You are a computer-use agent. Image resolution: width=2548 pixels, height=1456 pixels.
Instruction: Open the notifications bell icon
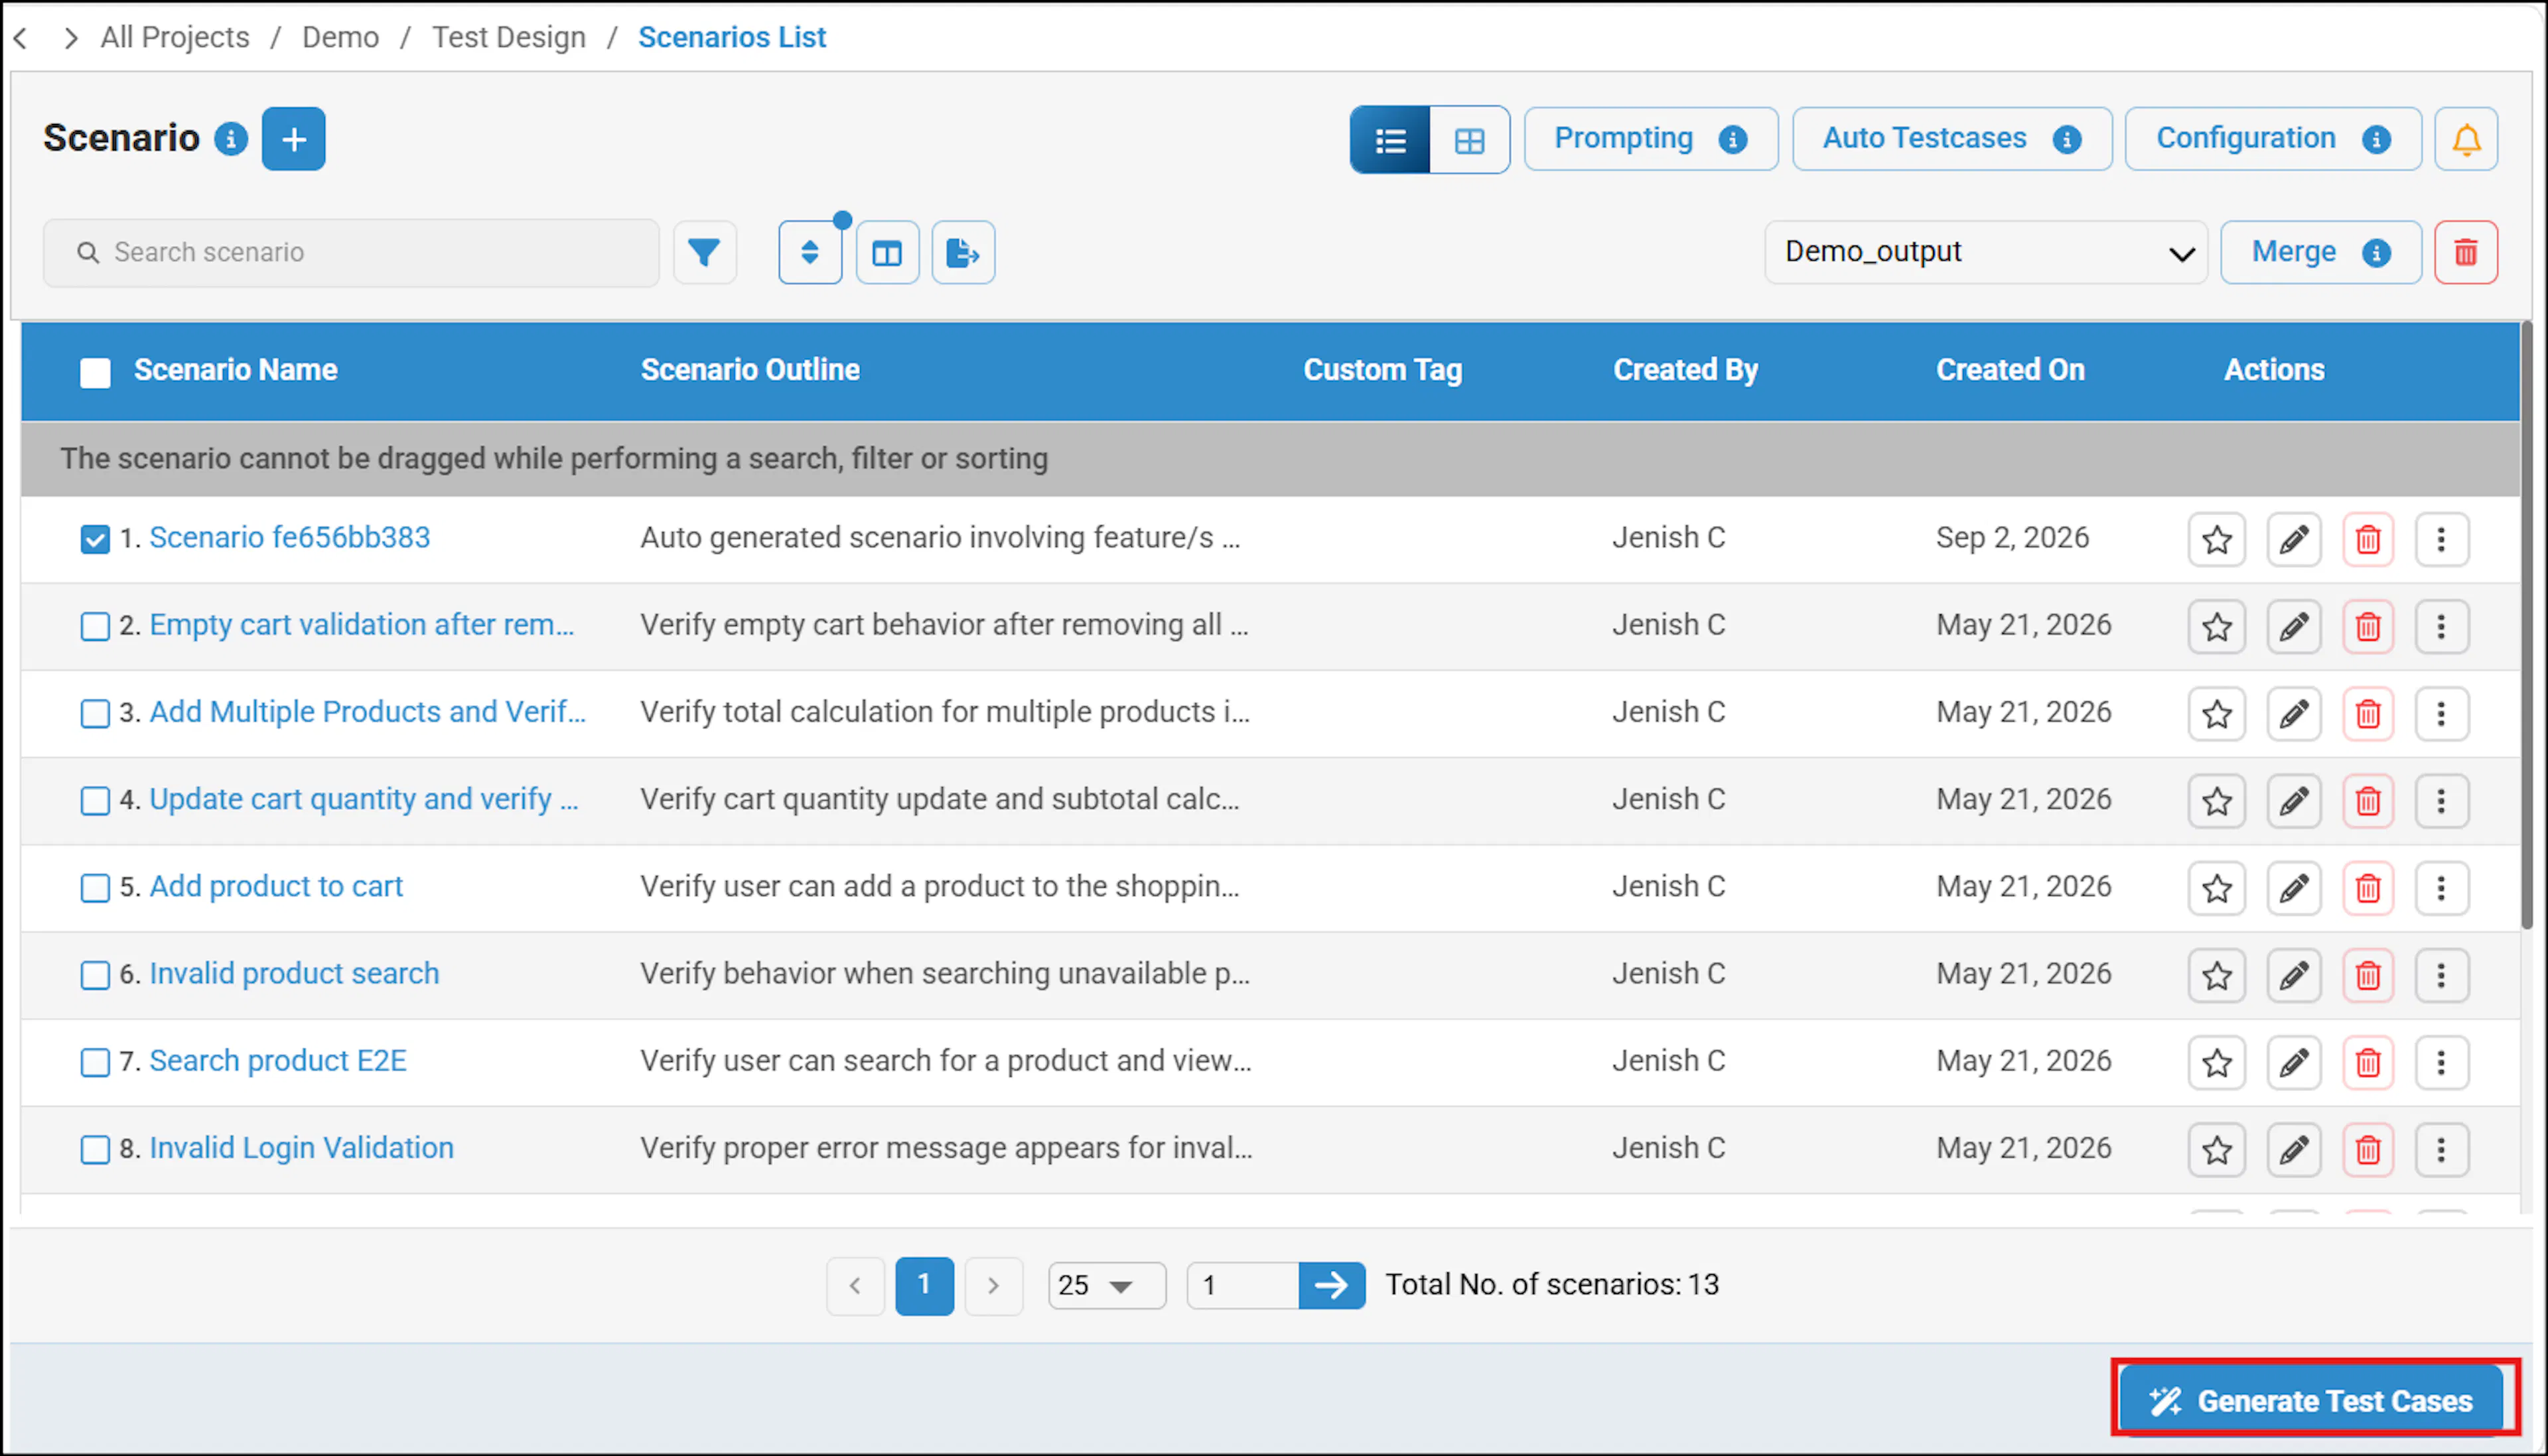[2466, 139]
